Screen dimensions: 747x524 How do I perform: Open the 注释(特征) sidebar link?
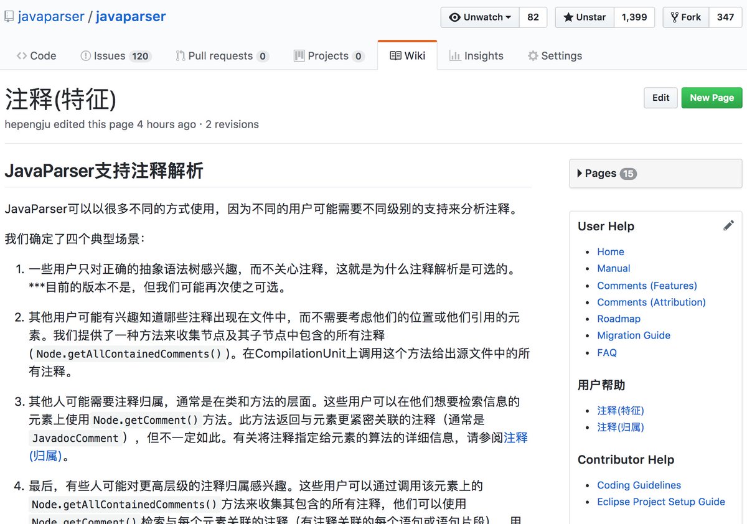pyautogui.click(x=621, y=410)
